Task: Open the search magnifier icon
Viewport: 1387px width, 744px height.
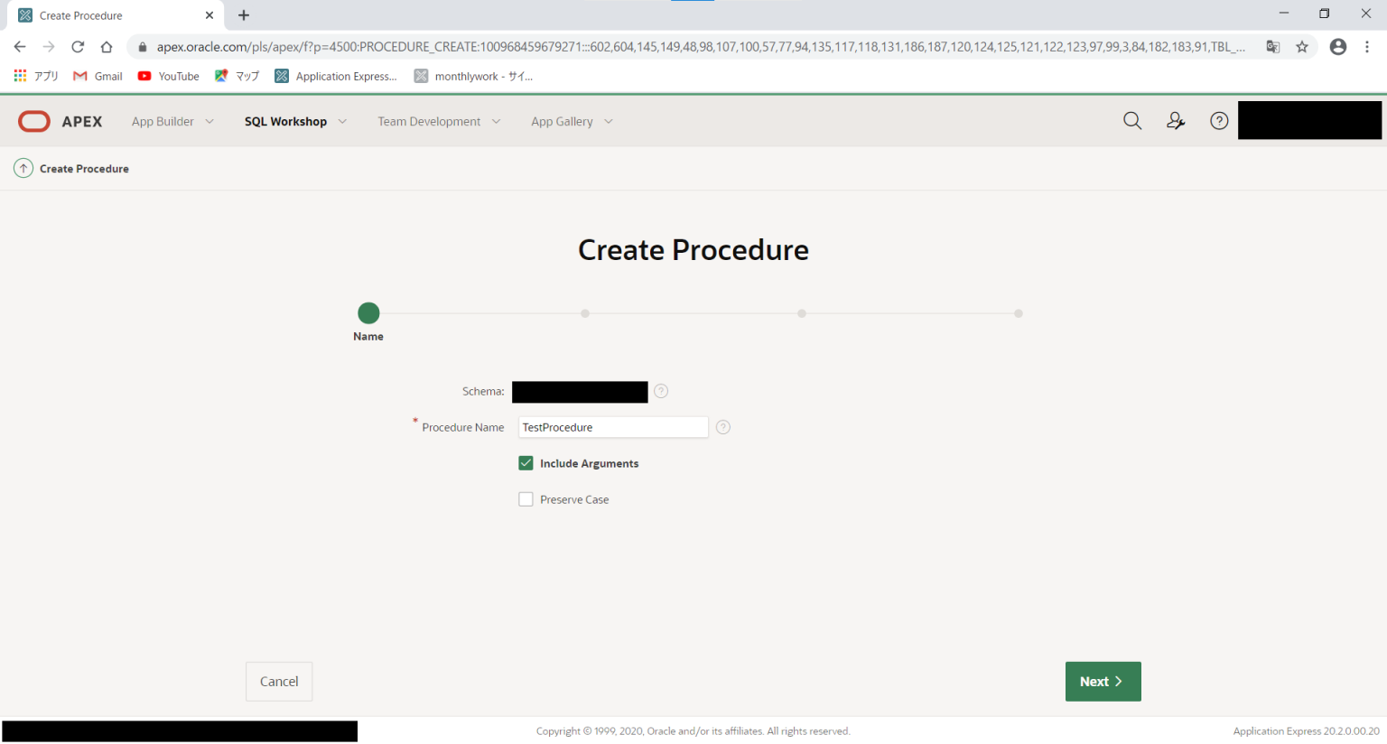Action: click(x=1131, y=121)
